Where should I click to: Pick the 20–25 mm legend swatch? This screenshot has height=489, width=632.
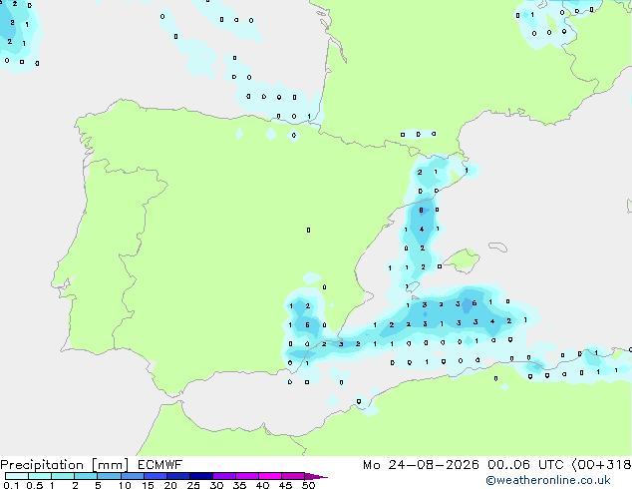[178, 476]
